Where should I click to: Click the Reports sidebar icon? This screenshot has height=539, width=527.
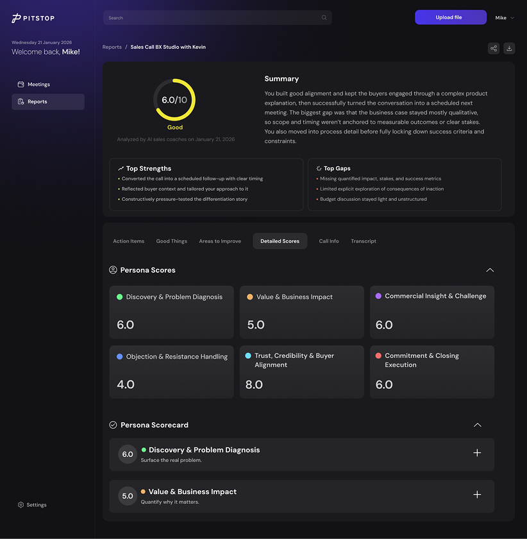pyautogui.click(x=21, y=101)
